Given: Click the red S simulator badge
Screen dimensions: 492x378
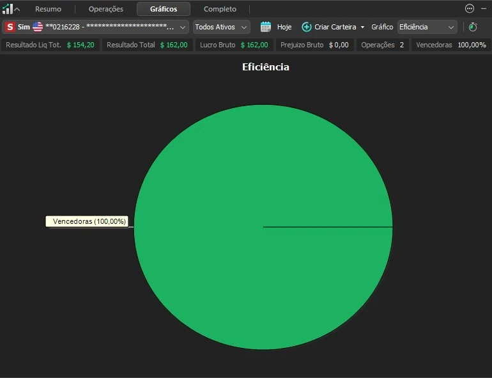Looking at the screenshot, I should click(10, 27).
